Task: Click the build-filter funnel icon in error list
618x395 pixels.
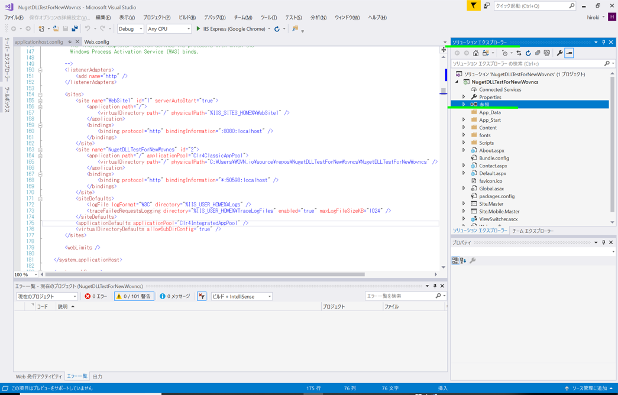Action: point(202,296)
